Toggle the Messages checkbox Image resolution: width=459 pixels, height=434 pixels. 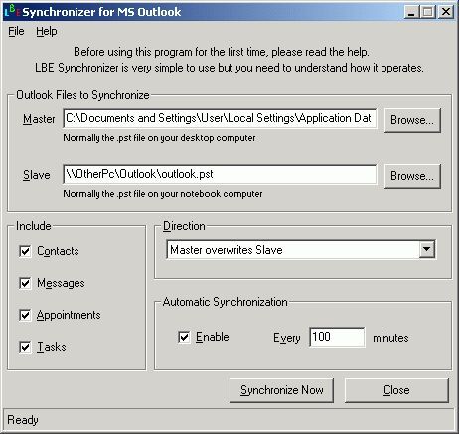[25, 283]
